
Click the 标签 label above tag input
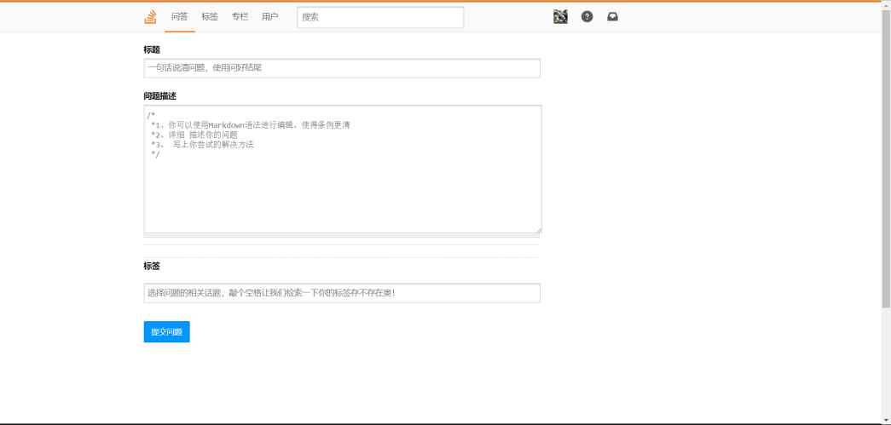(152, 266)
